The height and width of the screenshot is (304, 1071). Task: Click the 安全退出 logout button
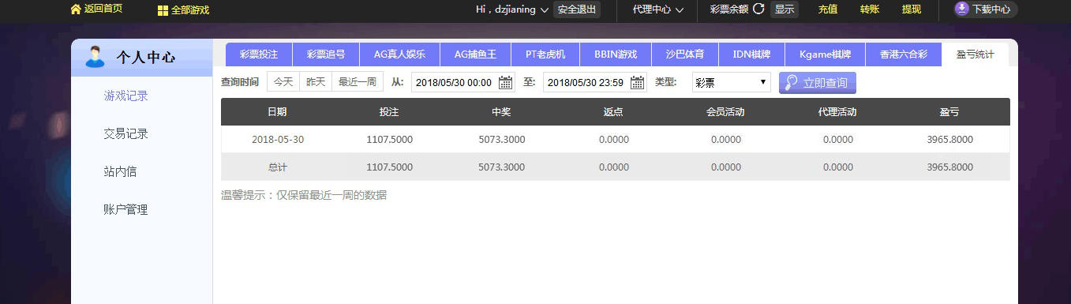pyautogui.click(x=576, y=9)
